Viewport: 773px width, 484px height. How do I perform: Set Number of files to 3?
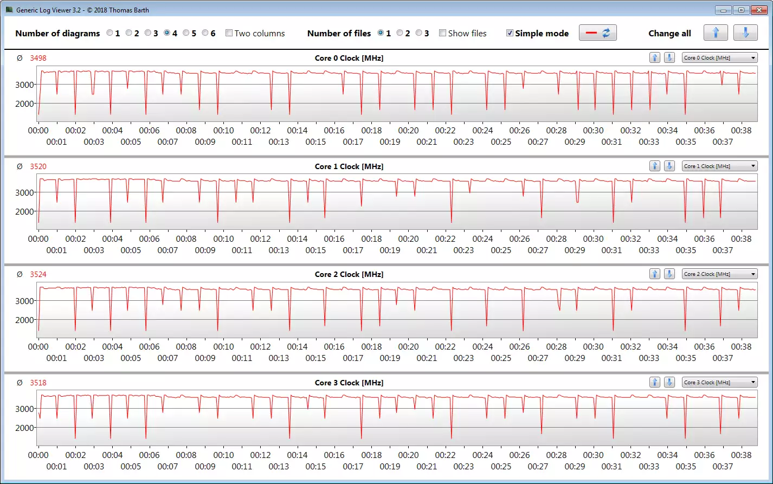(x=418, y=33)
